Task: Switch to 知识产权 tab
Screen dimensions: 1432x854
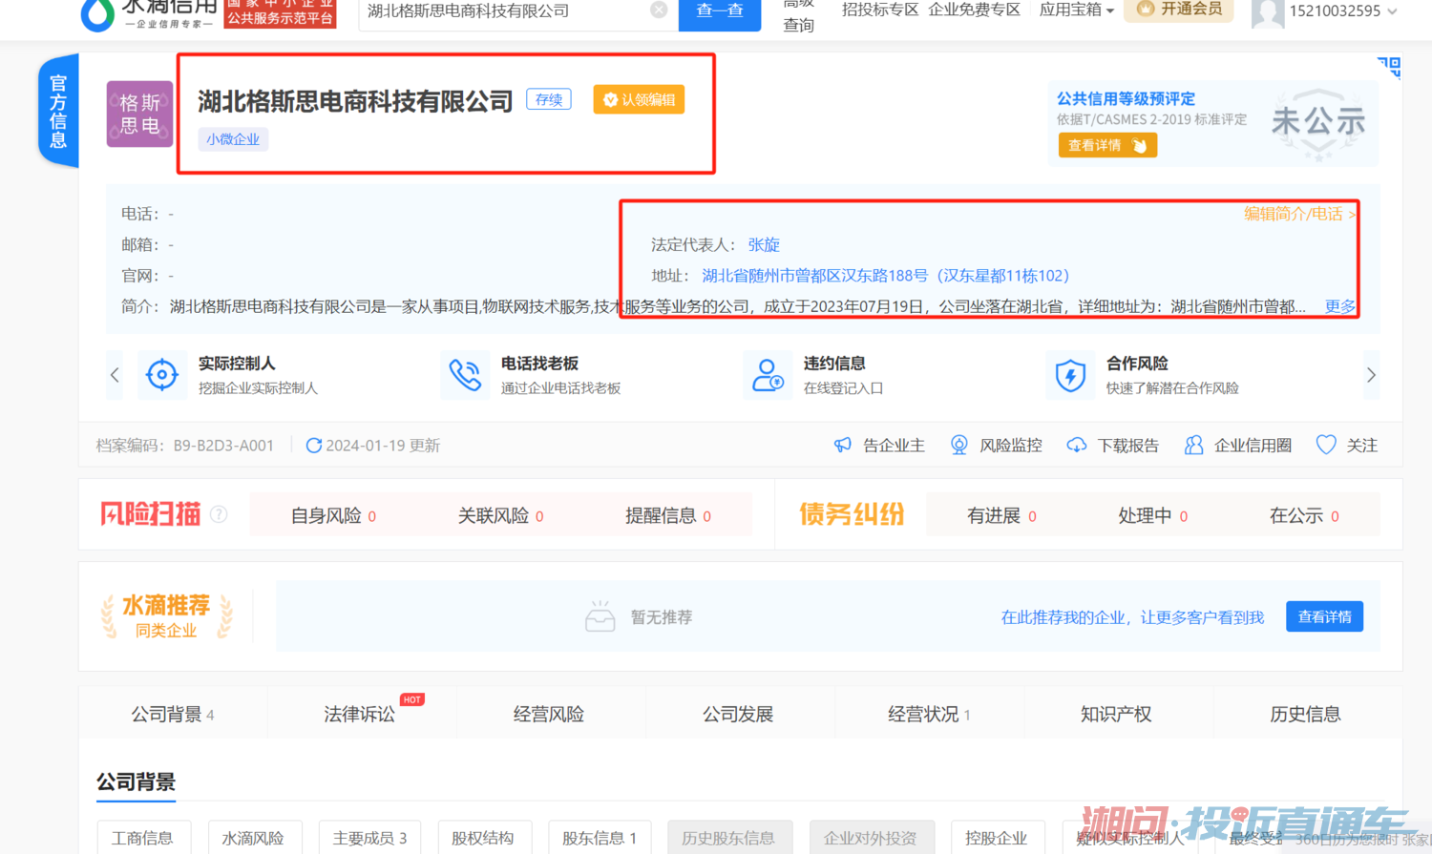Action: [x=1116, y=715]
